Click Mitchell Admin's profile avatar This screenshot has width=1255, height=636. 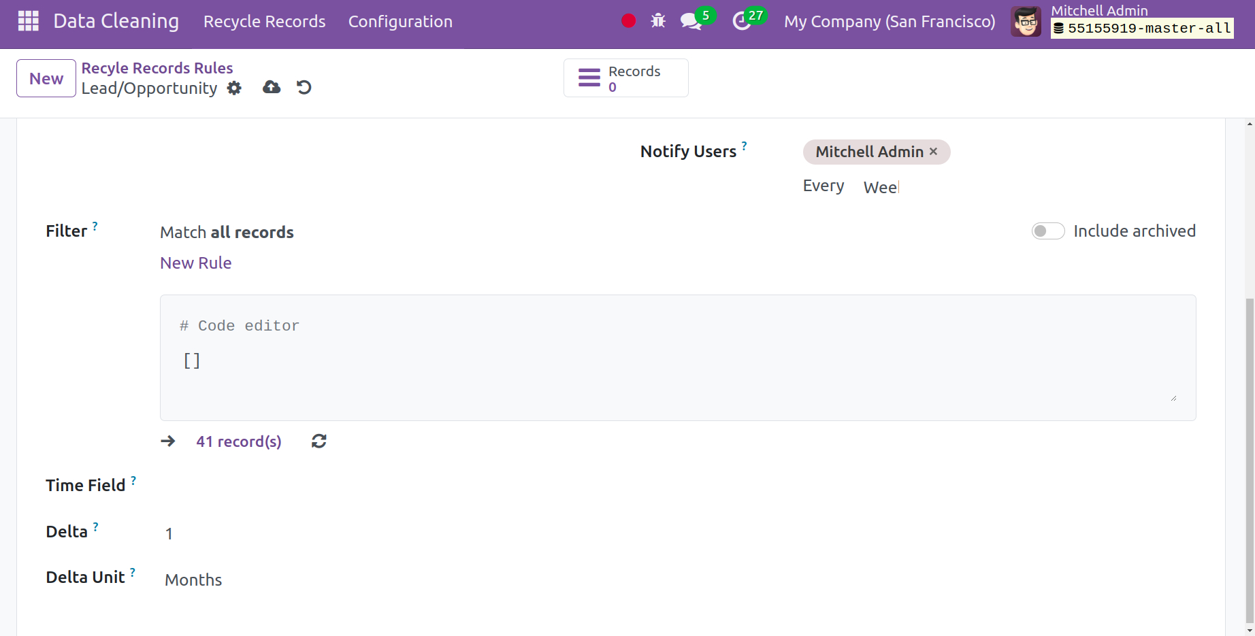click(1026, 21)
